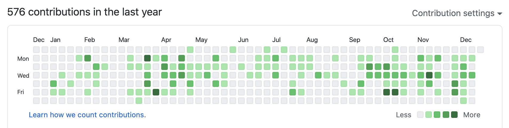Select the lightest green legend swatch

[x=429, y=115]
